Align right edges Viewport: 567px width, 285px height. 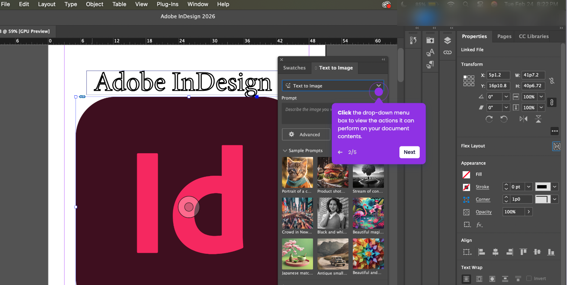coord(510,252)
